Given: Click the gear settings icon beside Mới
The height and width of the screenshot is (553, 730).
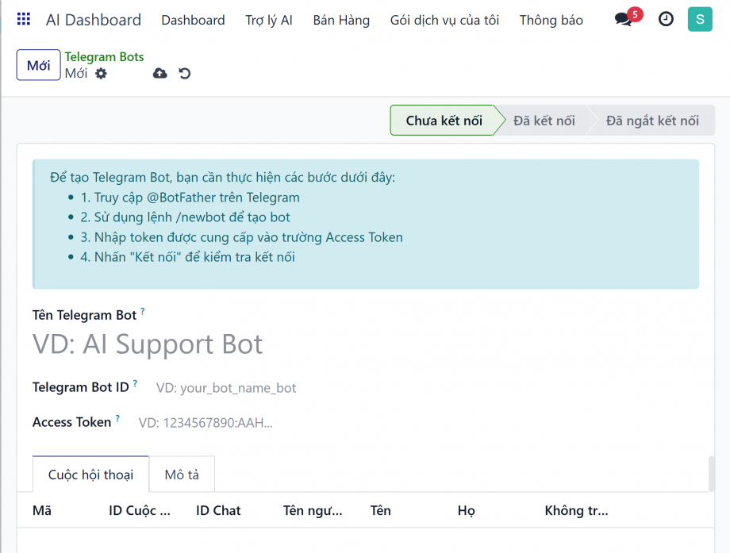Looking at the screenshot, I should click(101, 74).
